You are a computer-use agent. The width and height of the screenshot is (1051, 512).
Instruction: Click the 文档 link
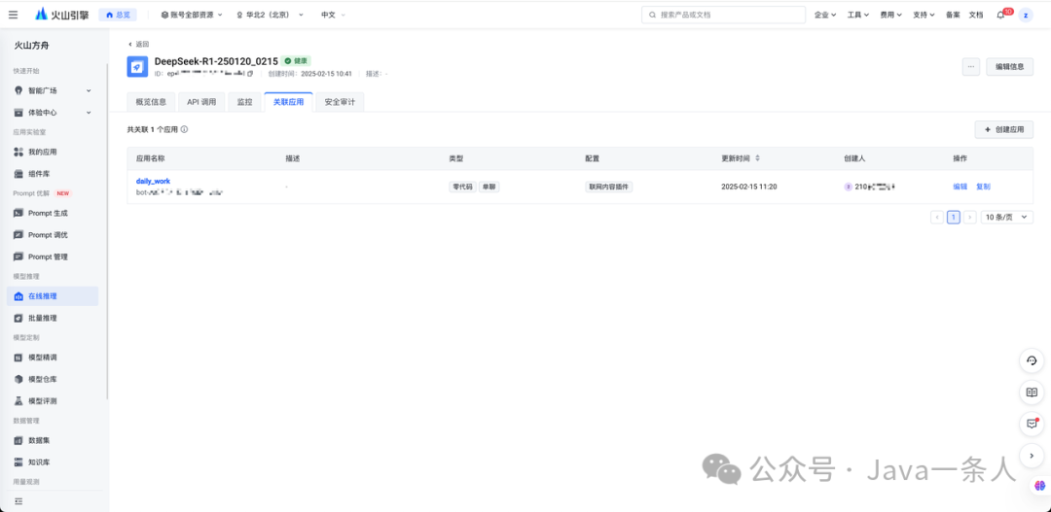point(976,15)
